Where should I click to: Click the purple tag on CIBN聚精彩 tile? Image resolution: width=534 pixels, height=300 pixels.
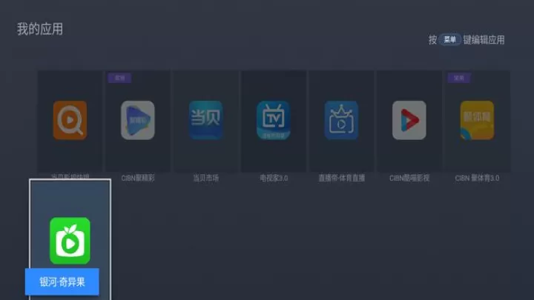pyautogui.click(x=119, y=78)
